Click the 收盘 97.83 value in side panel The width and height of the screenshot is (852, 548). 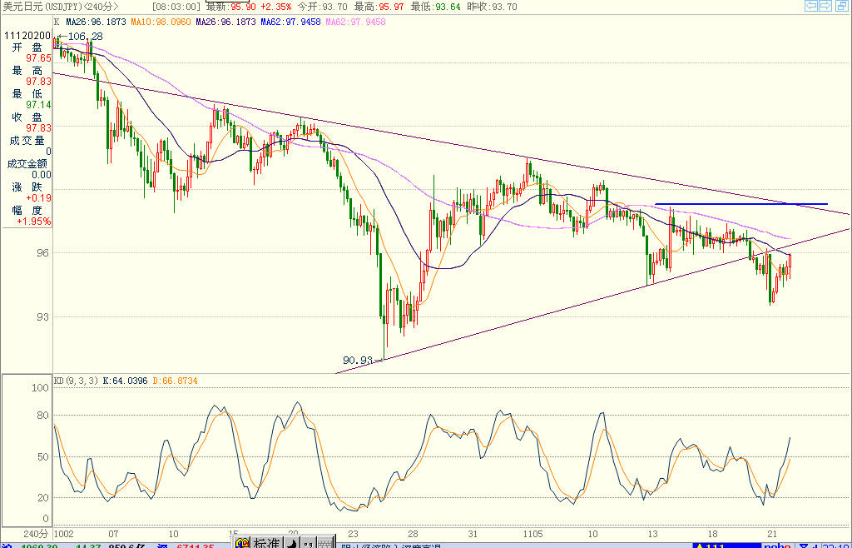38,127
